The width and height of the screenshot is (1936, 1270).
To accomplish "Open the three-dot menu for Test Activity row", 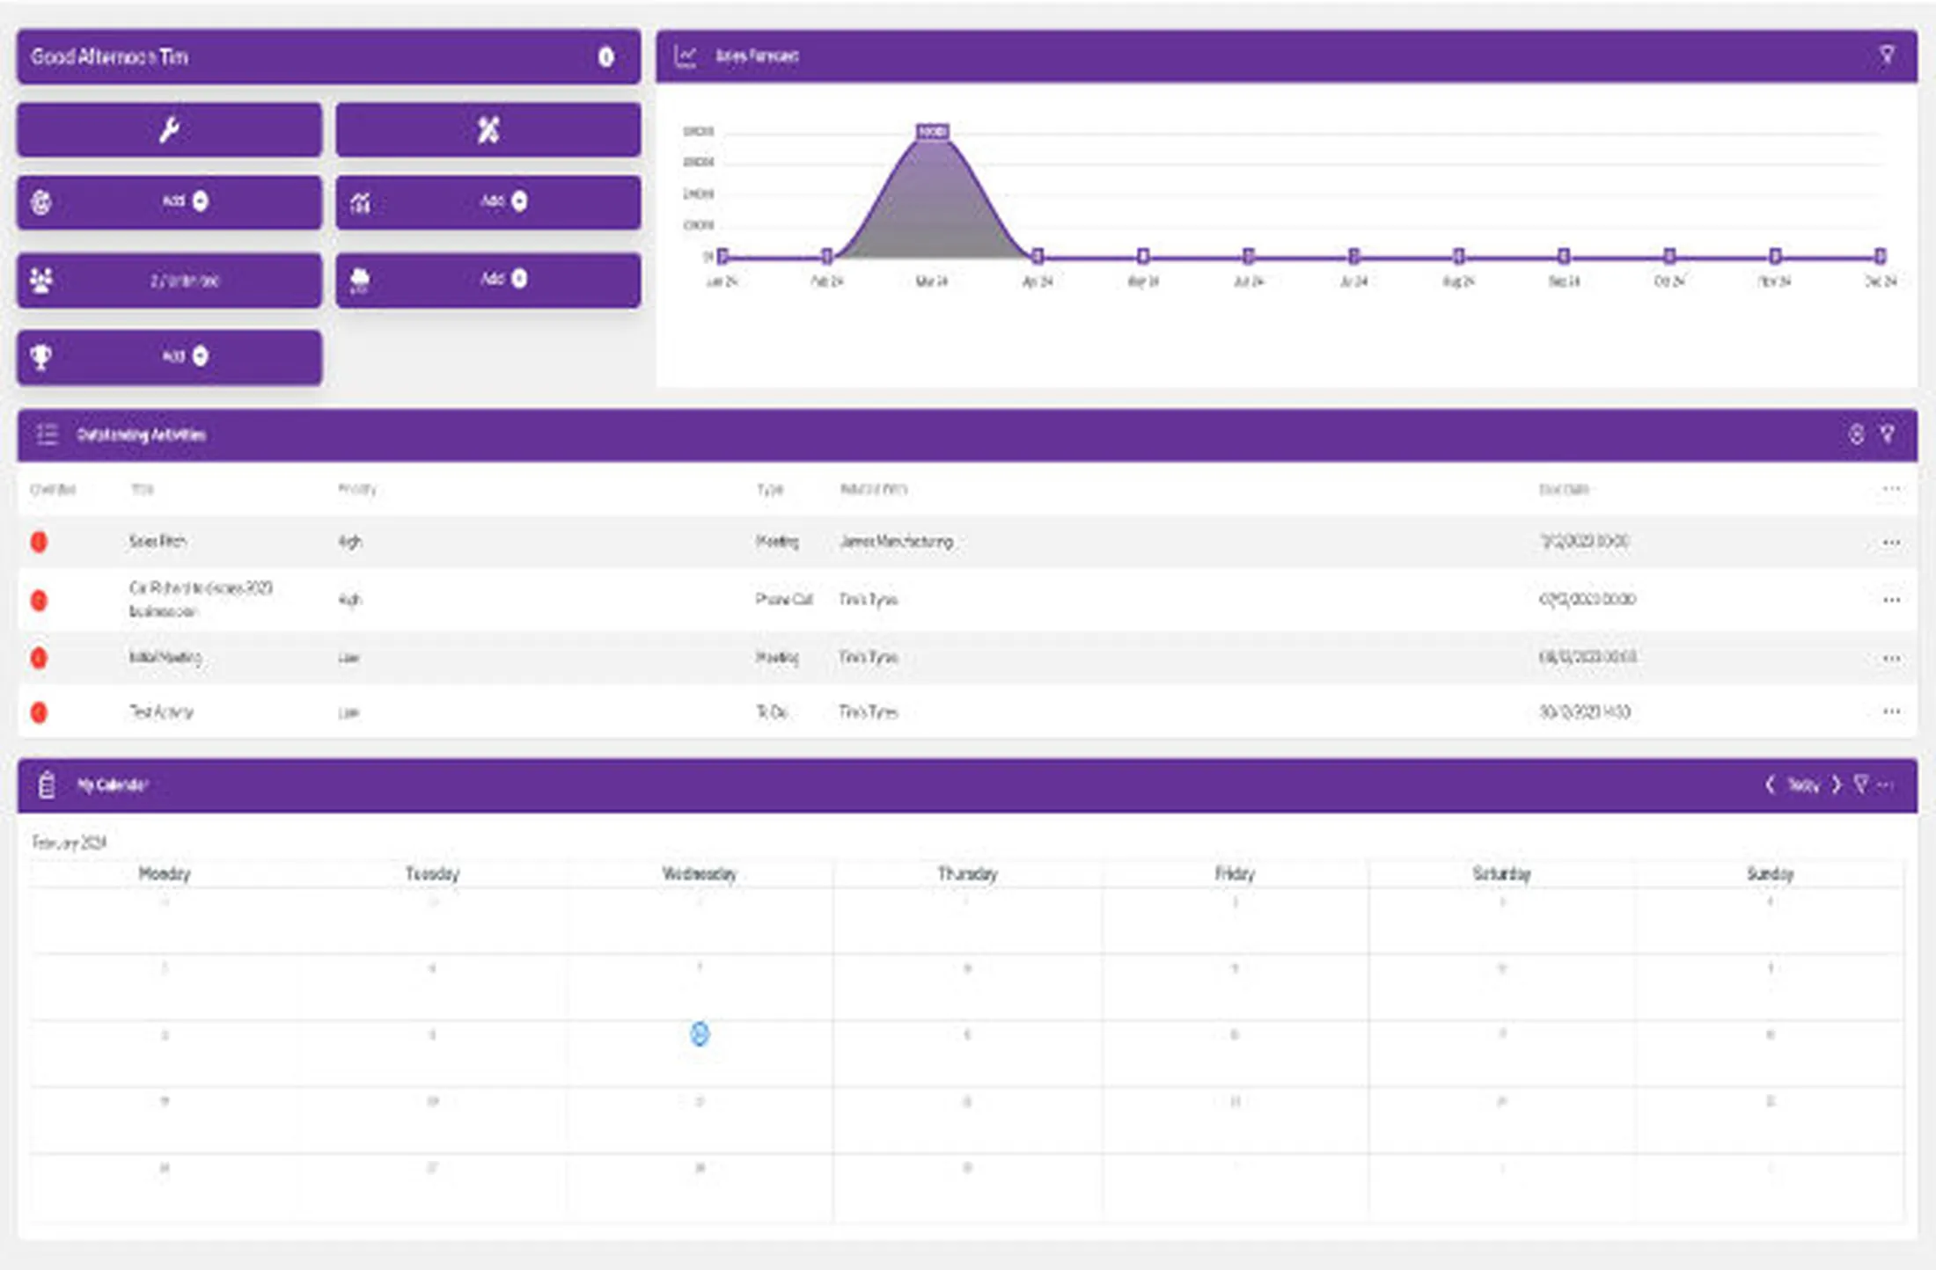I will (1891, 712).
